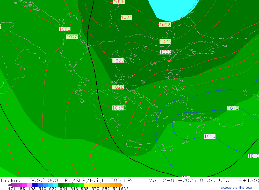Click the legend value 570

pyautogui.click(x=95, y=188)
